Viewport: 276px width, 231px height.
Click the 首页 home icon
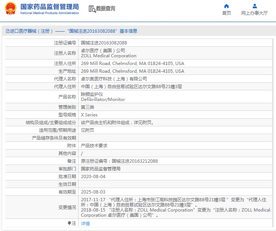tap(226, 6)
